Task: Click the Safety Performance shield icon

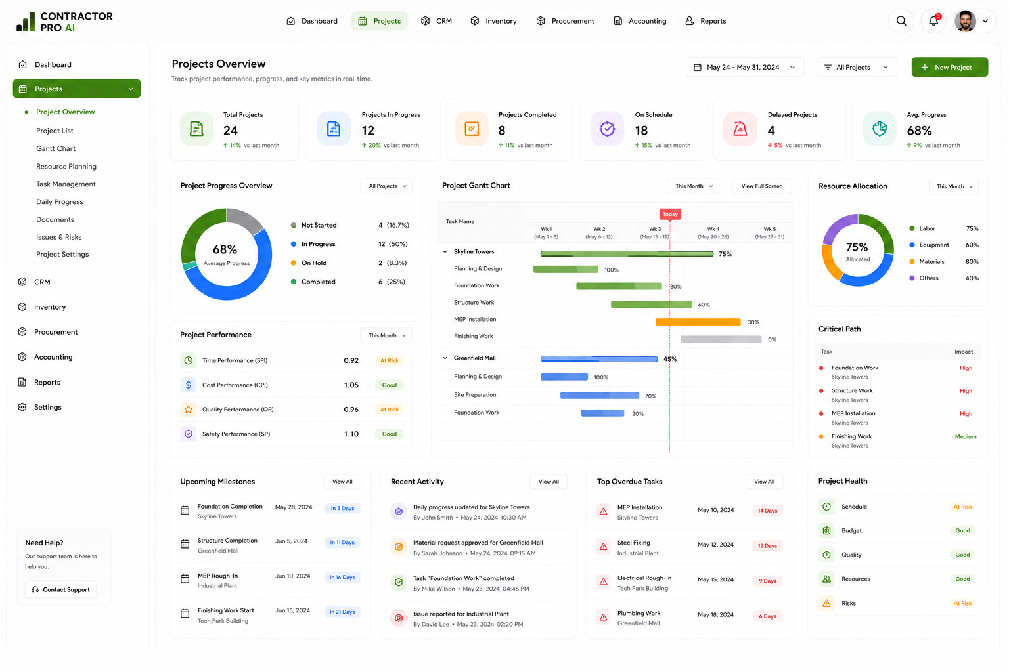Action: tap(189, 434)
